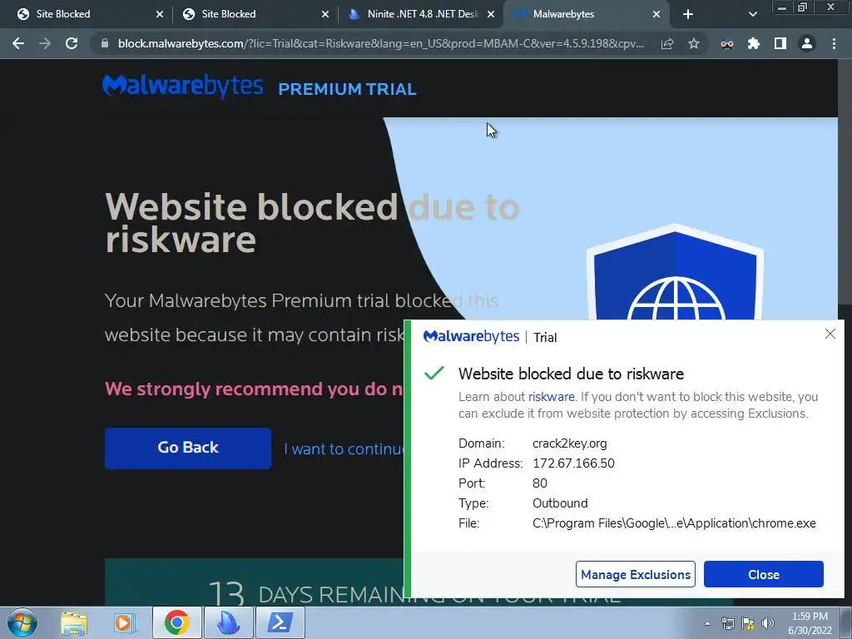Close the second Site Blocked tab

click(x=325, y=14)
